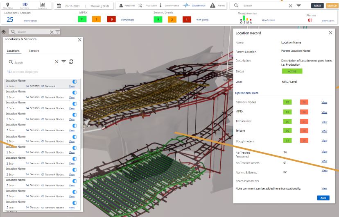The image size is (339, 217).
Task: Open View link beside the note comment
Action: (324, 189)
